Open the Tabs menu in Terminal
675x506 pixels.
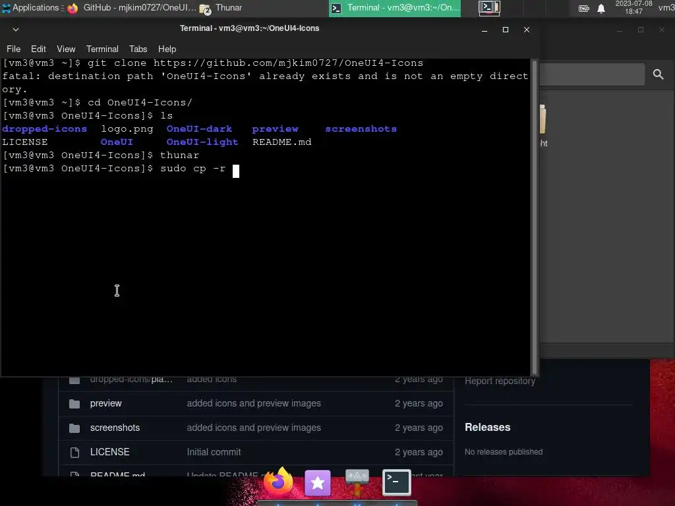click(x=138, y=49)
